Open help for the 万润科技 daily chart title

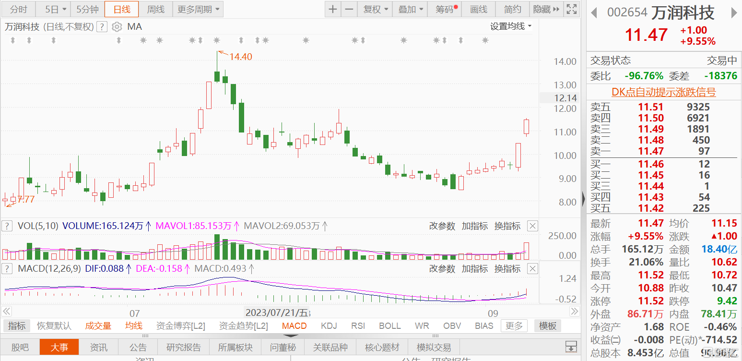[x=102, y=27]
